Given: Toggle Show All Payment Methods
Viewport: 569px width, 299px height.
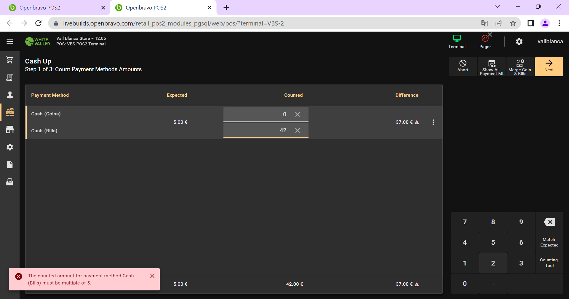Looking at the screenshot, I should coord(491,67).
